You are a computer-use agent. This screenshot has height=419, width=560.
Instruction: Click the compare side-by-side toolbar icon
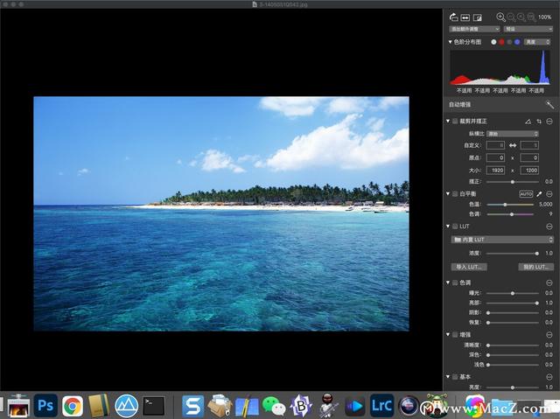(x=465, y=17)
